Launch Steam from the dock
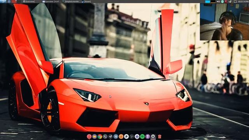Screen dimensions: 249x140 (110, 136)
